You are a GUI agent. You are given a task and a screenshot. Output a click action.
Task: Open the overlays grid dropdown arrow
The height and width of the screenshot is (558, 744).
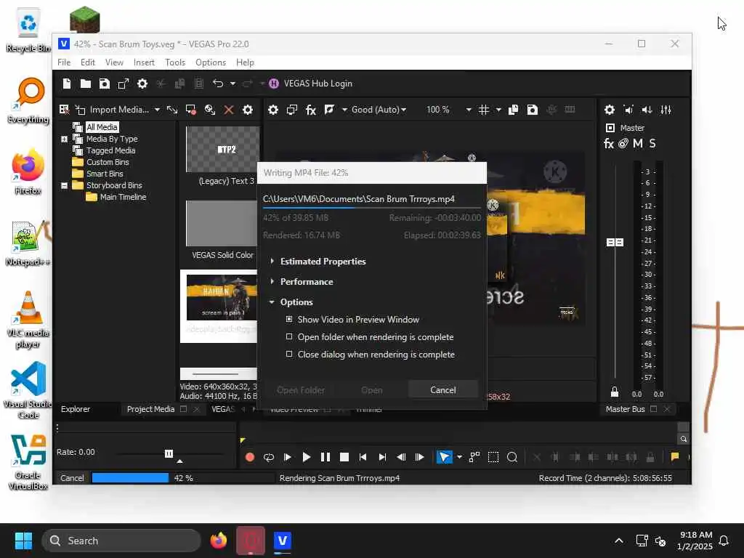pos(498,110)
